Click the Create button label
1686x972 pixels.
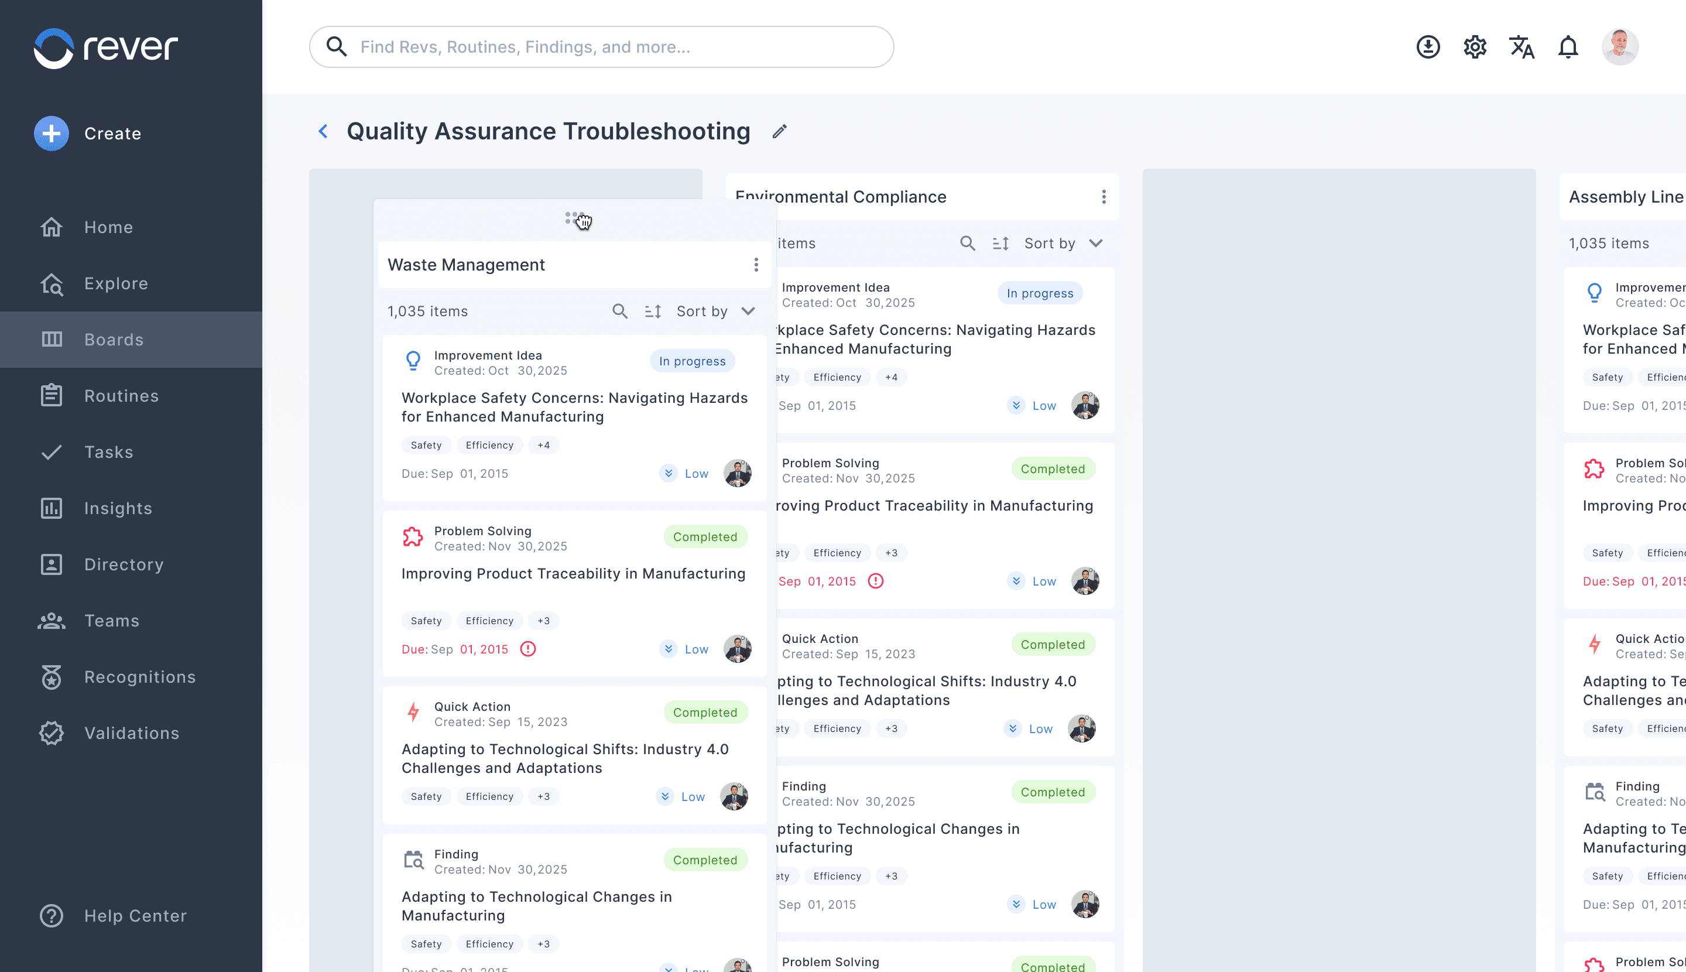tap(113, 134)
